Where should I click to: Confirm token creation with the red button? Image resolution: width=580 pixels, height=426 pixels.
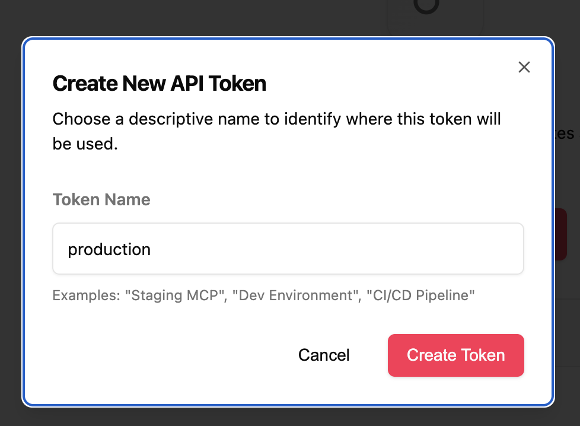point(455,355)
